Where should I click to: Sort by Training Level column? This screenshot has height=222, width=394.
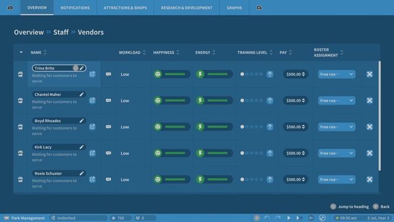pyautogui.click(x=255, y=52)
